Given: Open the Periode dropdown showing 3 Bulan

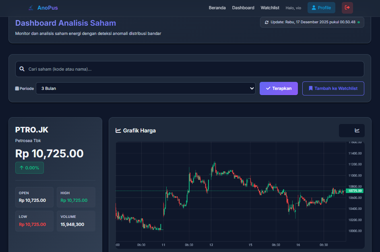Looking at the screenshot, I should 145,88.
